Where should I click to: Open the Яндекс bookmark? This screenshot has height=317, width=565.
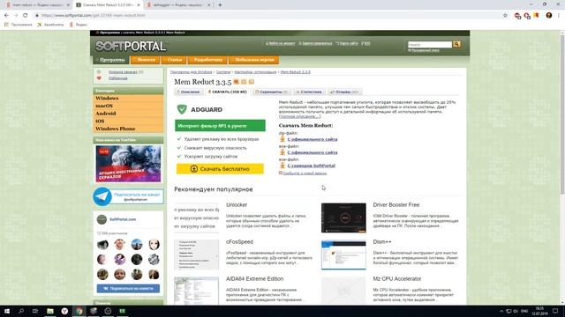[79, 25]
